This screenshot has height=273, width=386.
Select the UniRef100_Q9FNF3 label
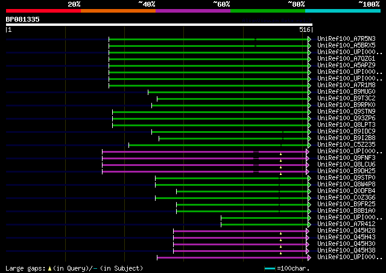pyautogui.click(x=346, y=158)
